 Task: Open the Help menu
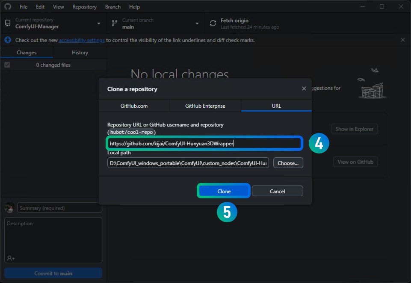click(134, 7)
